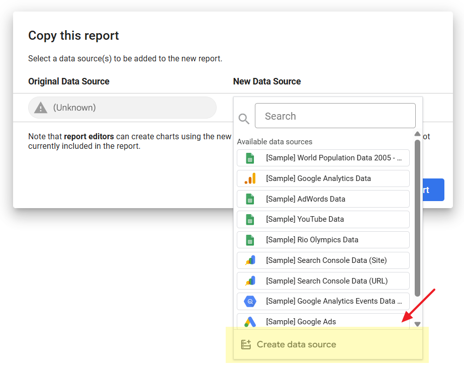This screenshot has width=464, height=371.
Task: Click the Google Ads logo icon
Action: coord(250,322)
